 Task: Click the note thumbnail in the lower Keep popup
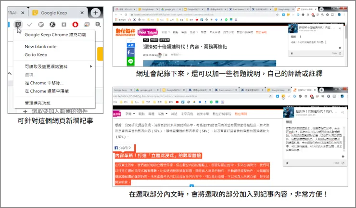coord(288,113)
